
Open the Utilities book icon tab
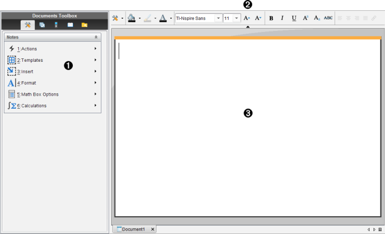(x=70, y=25)
